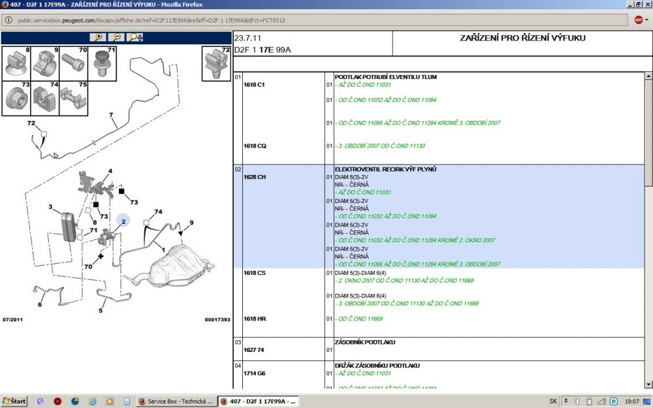
Task: Click 'OD Č.OND 11095 AŽ DO Č.OND 11284 KROMĚ 3. OBDOBÍ 2007' under 1618 C1
Action: pos(419,123)
